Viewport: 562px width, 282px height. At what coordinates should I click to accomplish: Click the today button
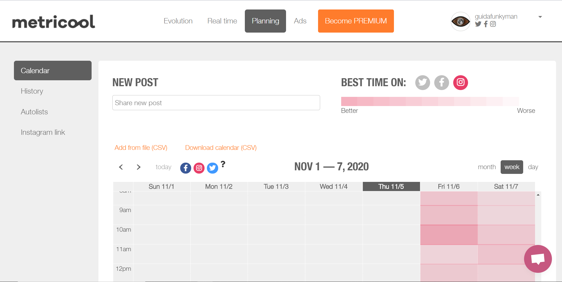pyautogui.click(x=163, y=167)
